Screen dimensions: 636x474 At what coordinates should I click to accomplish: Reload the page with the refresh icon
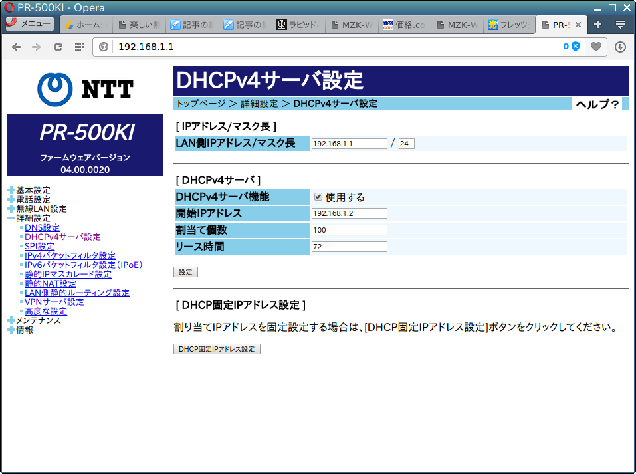tap(58, 47)
